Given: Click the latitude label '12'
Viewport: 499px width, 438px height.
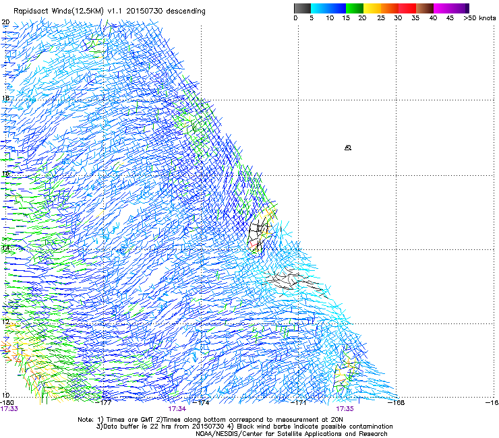Looking at the screenshot, I should (x=5, y=321).
